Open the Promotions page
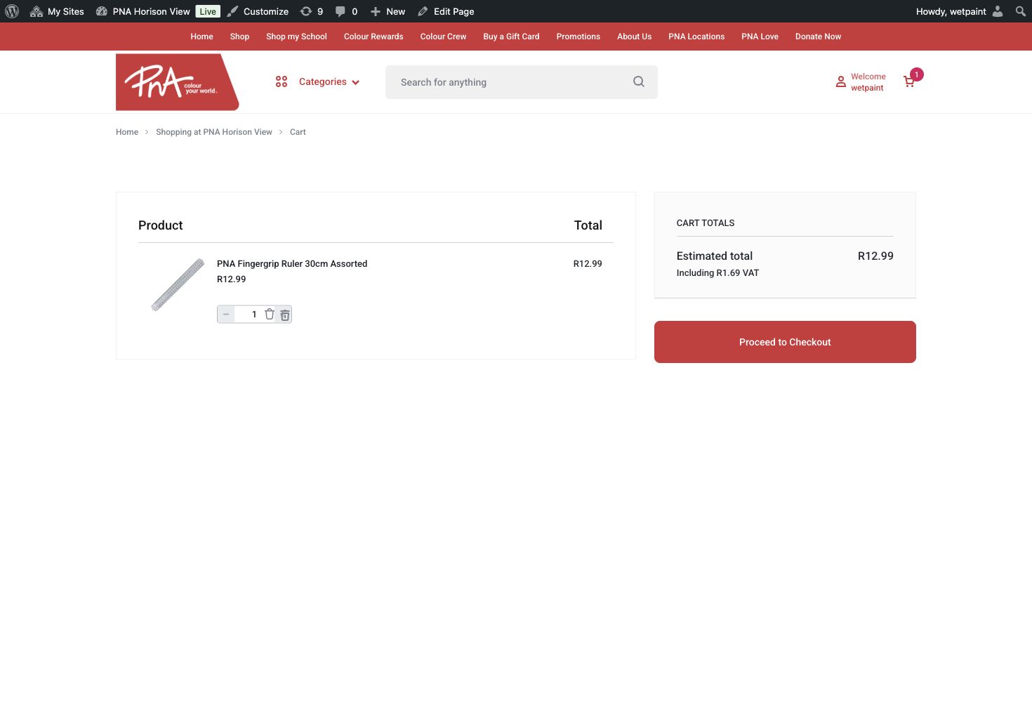Viewport: 1032px width, 719px height. 578,37
